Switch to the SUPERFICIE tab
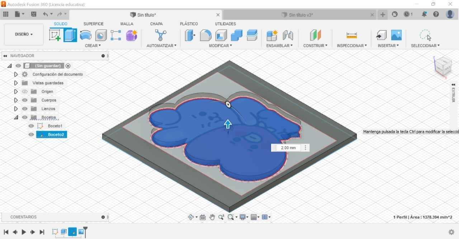Screen dimensions: 459x239 94,24
